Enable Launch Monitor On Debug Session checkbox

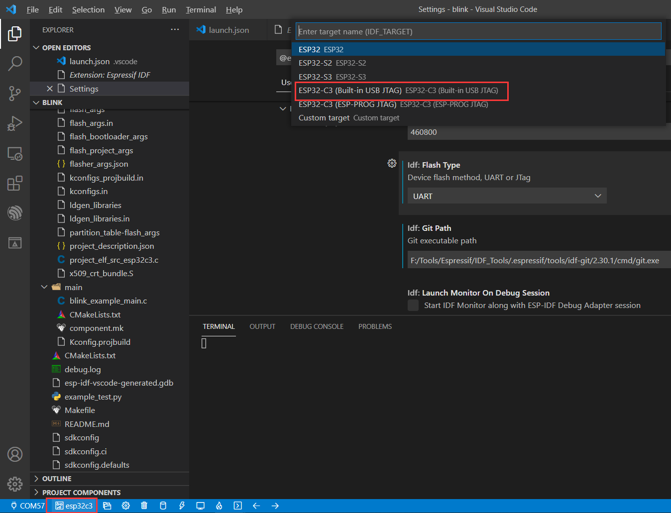click(413, 305)
